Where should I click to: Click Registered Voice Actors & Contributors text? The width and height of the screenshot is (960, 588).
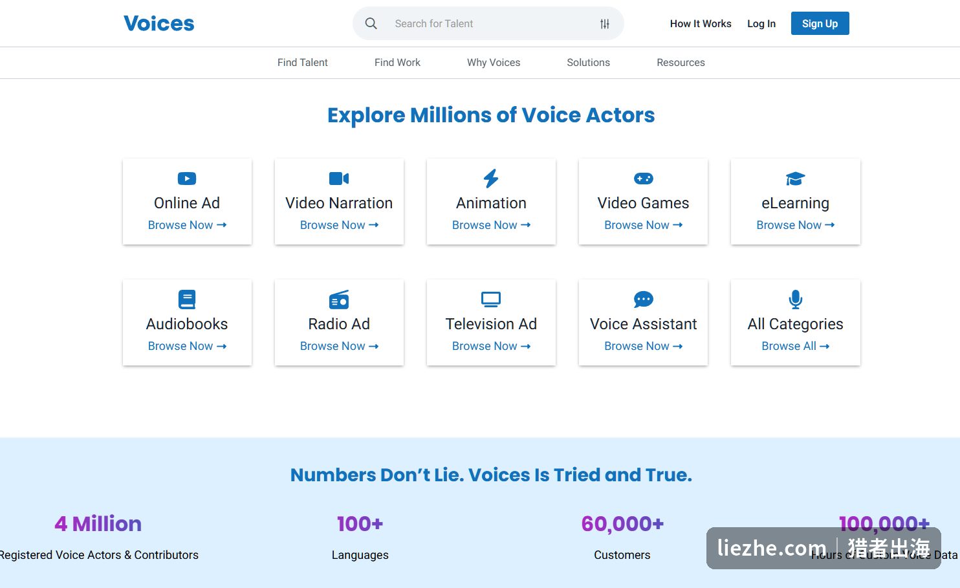point(99,555)
